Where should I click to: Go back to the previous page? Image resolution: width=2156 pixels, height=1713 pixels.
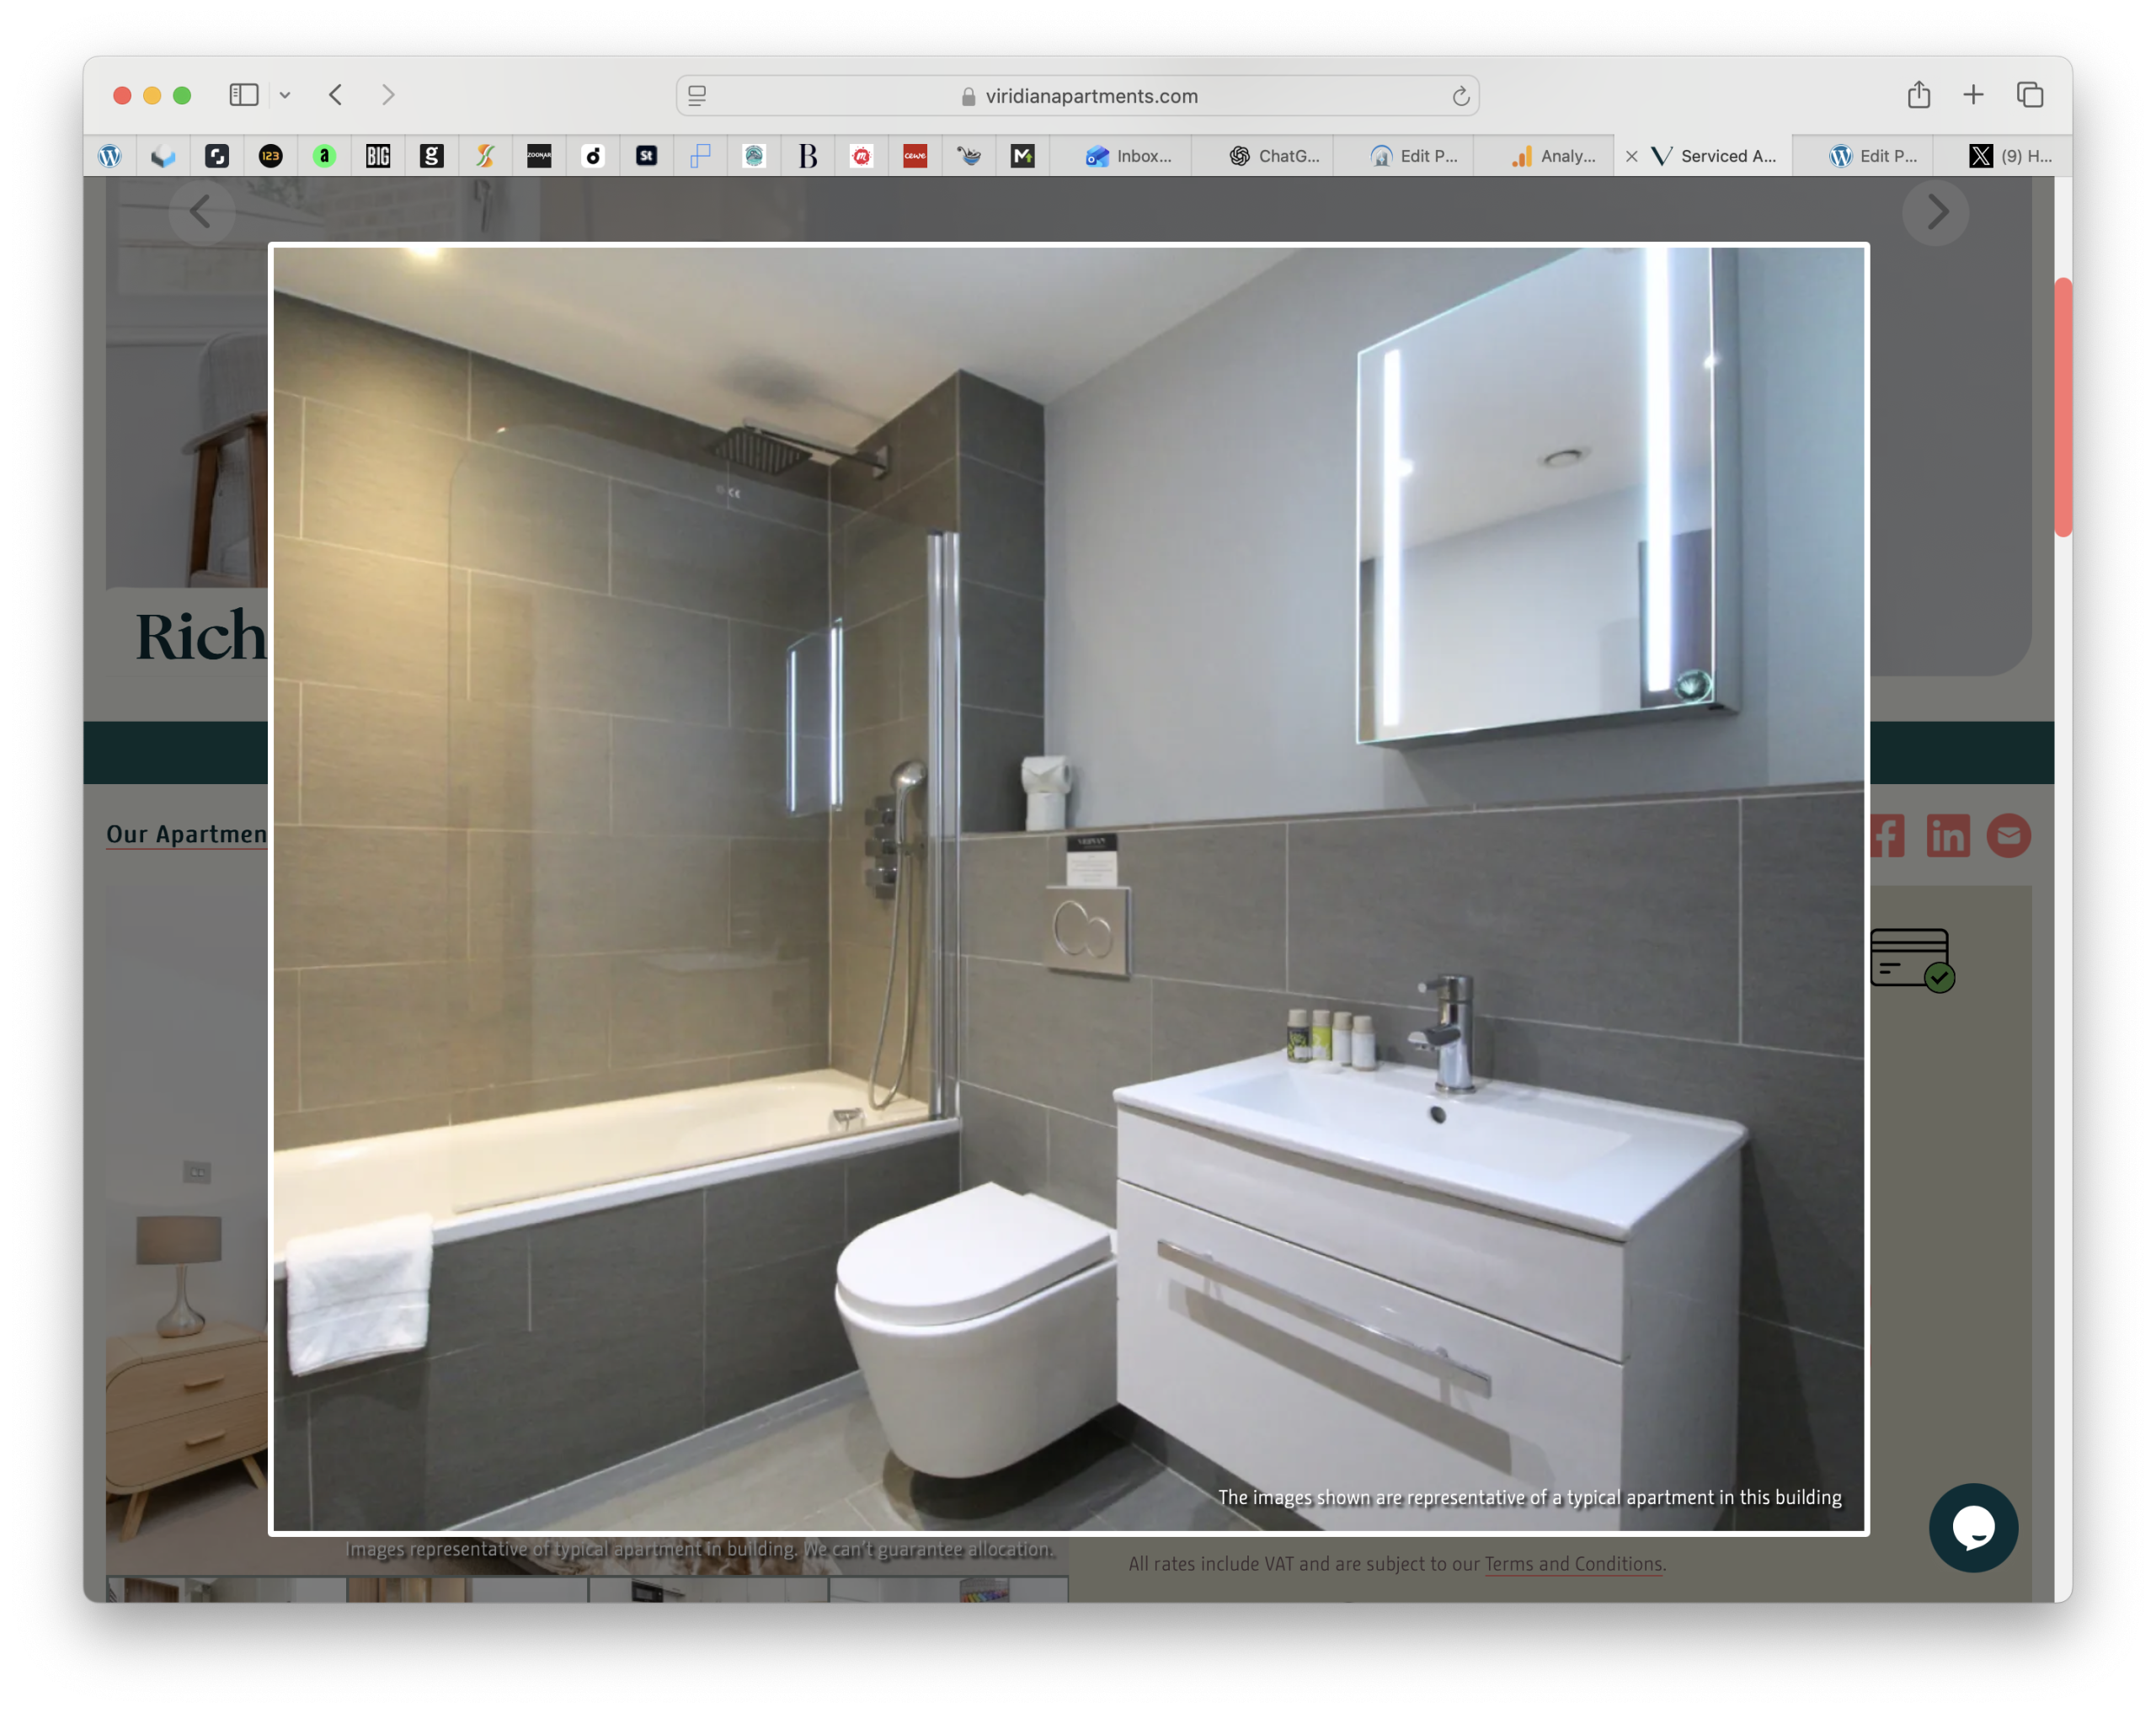(336, 95)
